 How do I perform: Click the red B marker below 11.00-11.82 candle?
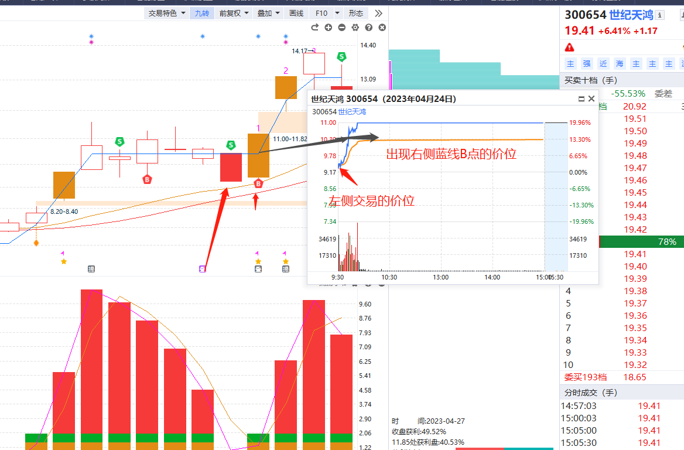(258, 184)
